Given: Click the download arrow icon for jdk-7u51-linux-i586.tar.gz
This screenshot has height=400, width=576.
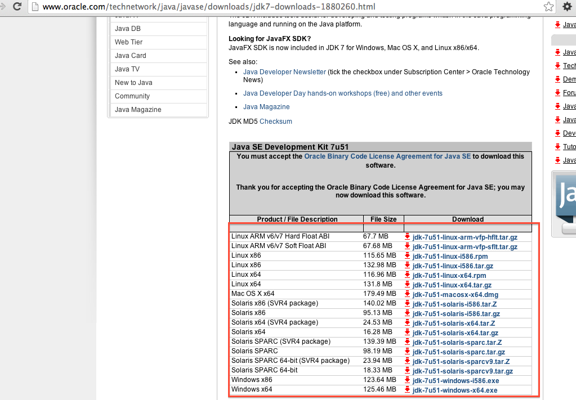Looking at the screenshot, I should (x=408, y=266).
